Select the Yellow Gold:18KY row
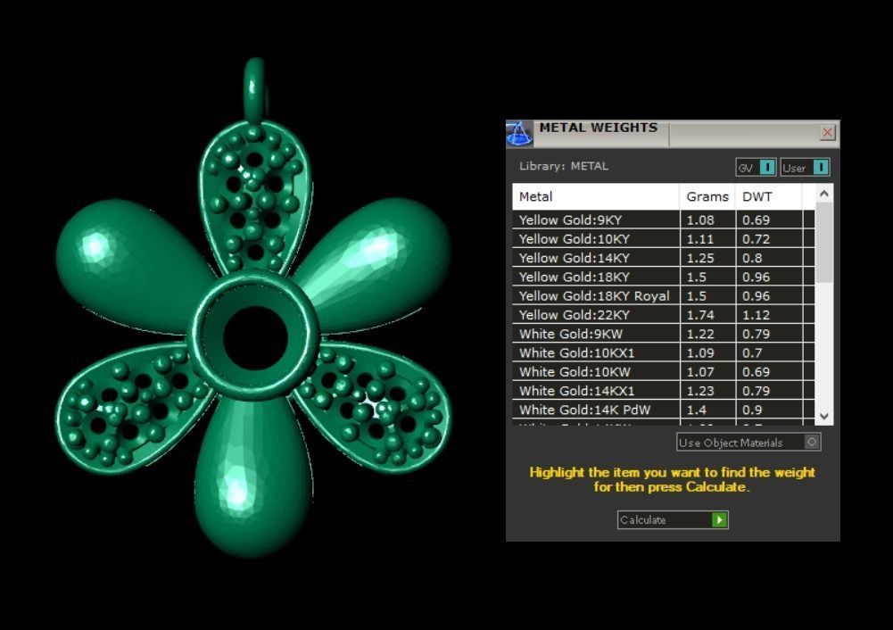Viewport: 893px width, 630px height. point(664,277)
